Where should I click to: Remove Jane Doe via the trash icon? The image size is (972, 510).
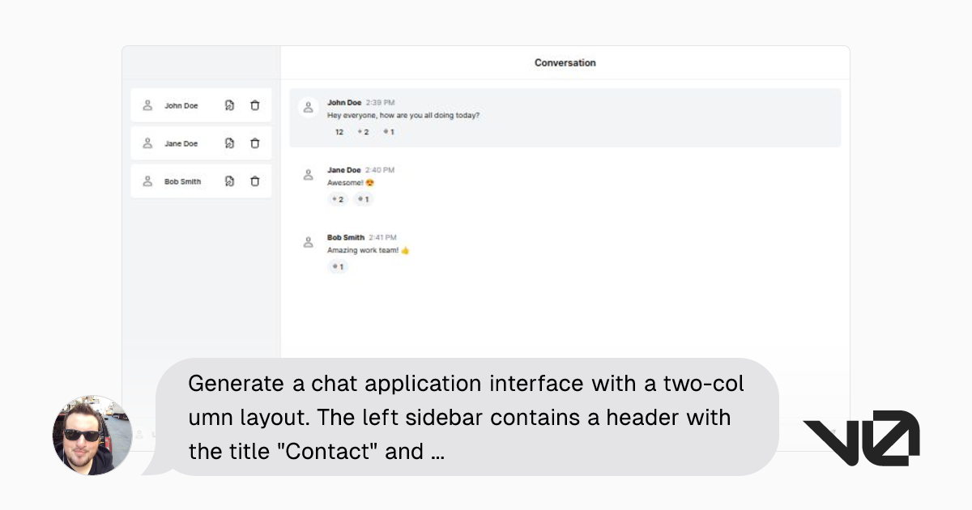254,142
